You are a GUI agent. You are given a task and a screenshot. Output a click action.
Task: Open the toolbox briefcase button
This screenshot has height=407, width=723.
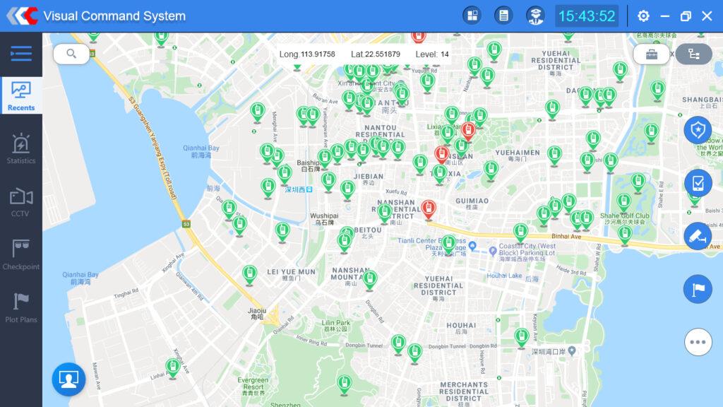pyautogui.click(x=651, y=54)
